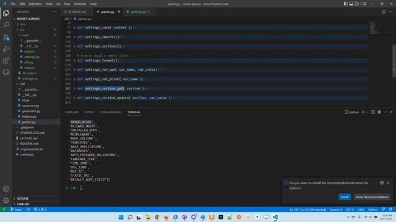Unfold settings_imports function
Image resolution: width=396 pixels, height=222 pixels.
click(74, 37)
